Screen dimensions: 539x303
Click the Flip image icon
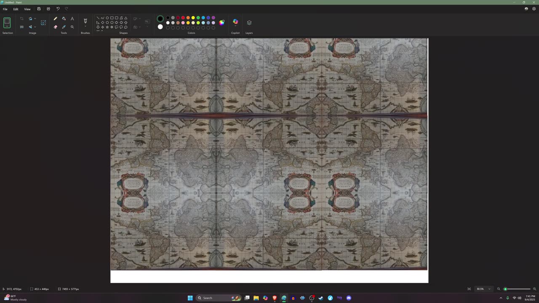tap(30, 27)
